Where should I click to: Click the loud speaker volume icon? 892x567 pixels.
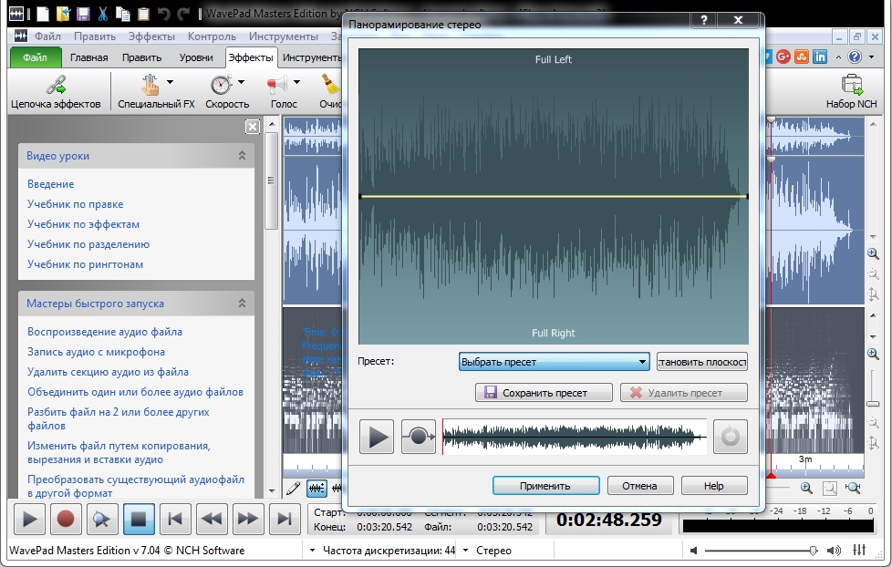point(834,551)
